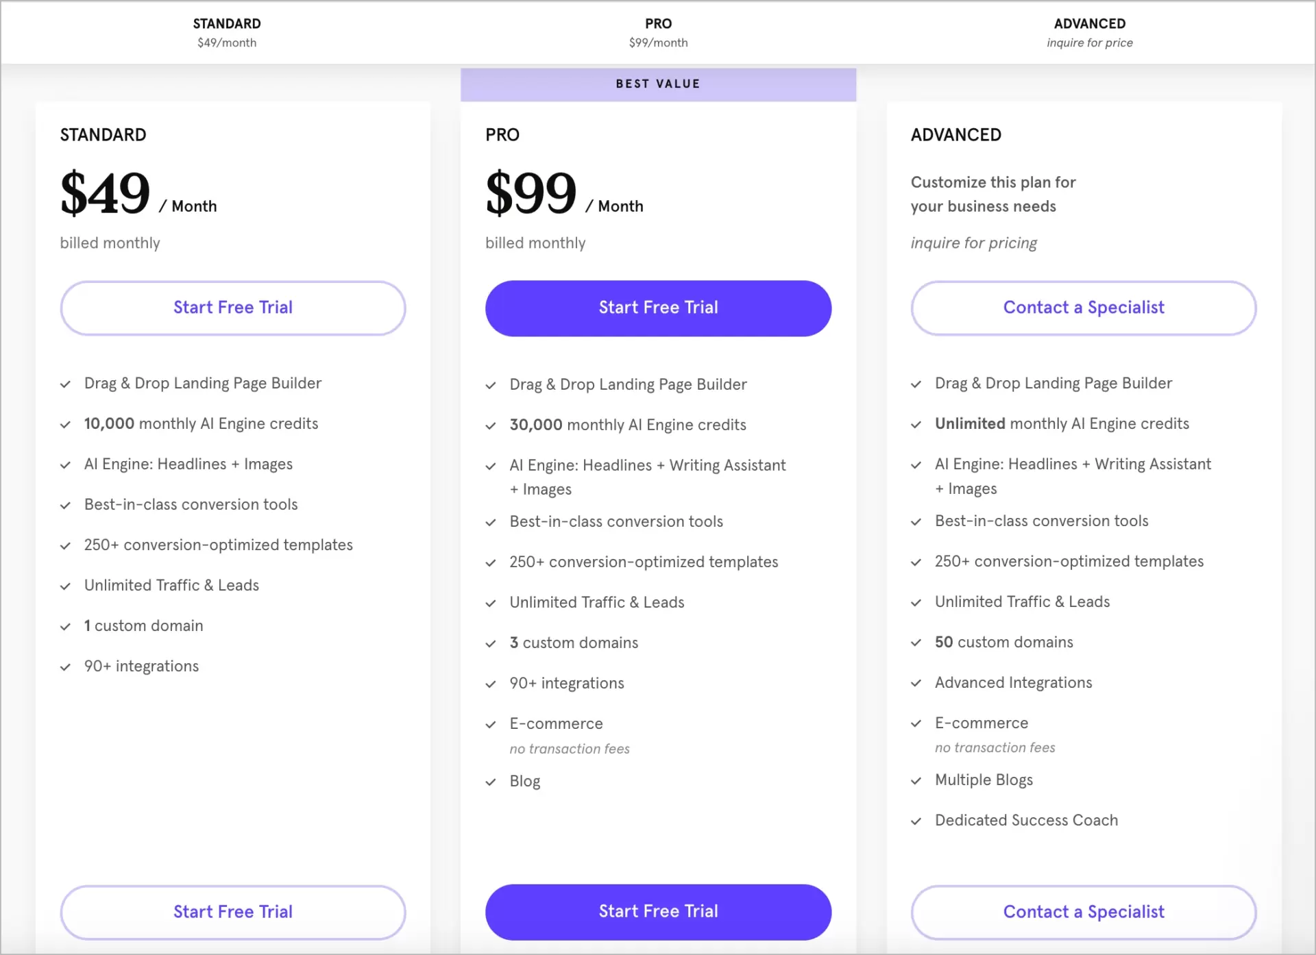
Task: Click the checkmark beside Blog in the Pro plan
Action: point(491,782)
